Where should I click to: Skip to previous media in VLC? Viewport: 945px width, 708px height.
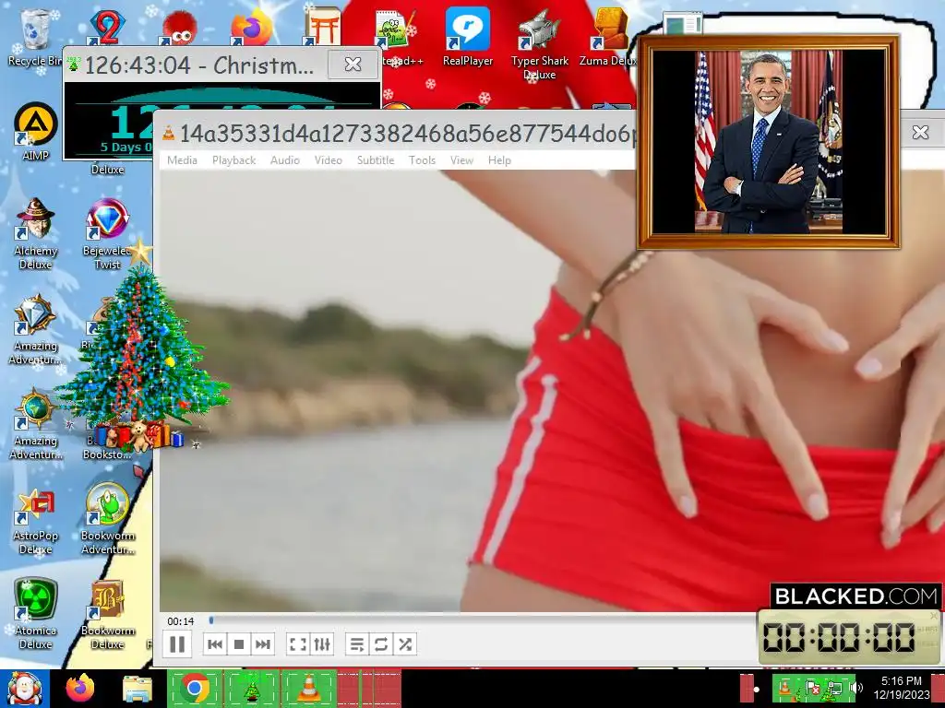click(214, 644)
